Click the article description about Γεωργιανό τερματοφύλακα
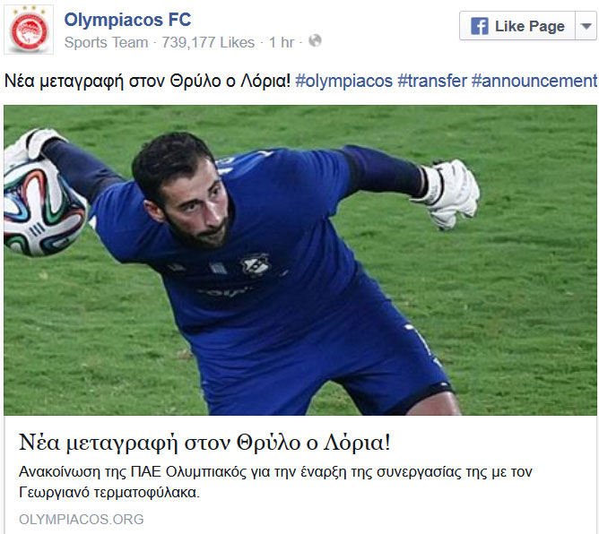The image size is (599, 534). pyautogui.click(x=275, y=482)
